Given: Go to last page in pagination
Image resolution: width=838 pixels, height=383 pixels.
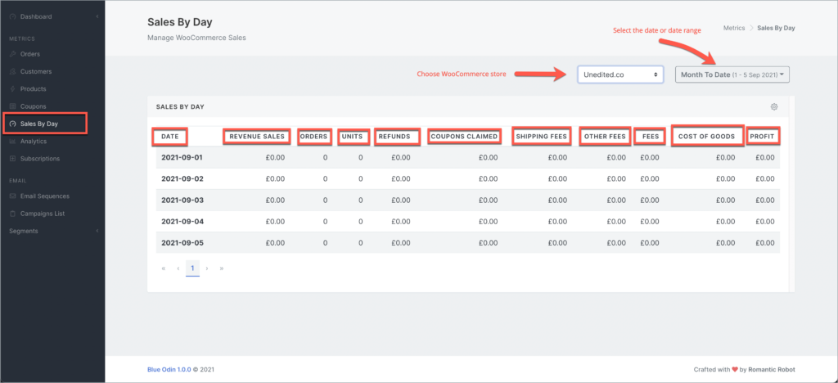Looking at the screenshot, I should [x=222, y=268].
